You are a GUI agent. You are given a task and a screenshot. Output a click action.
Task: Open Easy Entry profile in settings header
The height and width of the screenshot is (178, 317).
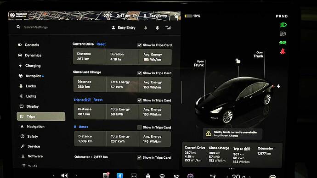(x=124, y=28)
